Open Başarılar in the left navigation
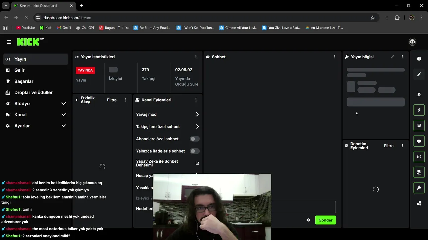 [x=36, y=81]
